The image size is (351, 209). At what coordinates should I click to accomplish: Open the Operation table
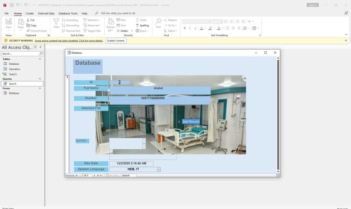pyautogui.click(x=14, y=69)
